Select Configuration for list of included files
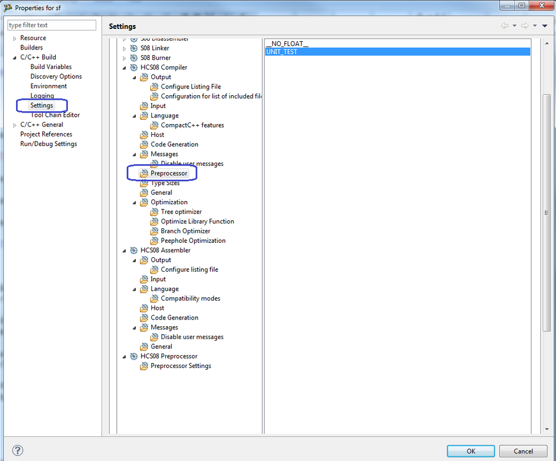This screenshot has width=556, height=461. pyautogui.click(x=211, y=96)
